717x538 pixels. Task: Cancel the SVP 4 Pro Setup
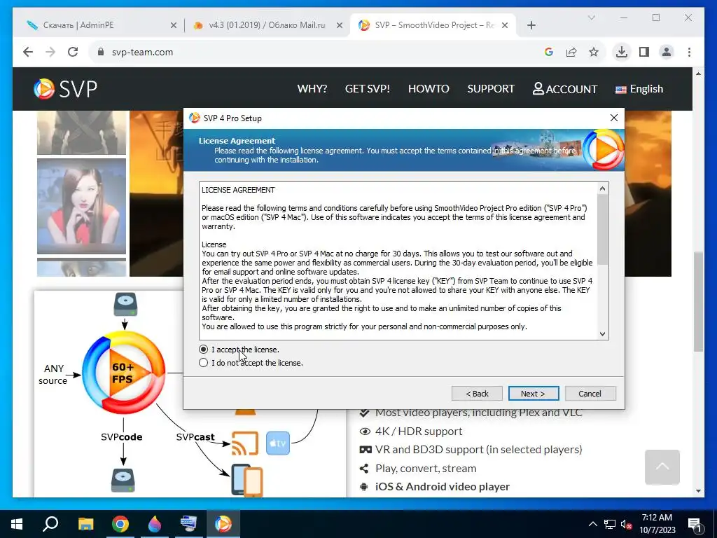590,394
